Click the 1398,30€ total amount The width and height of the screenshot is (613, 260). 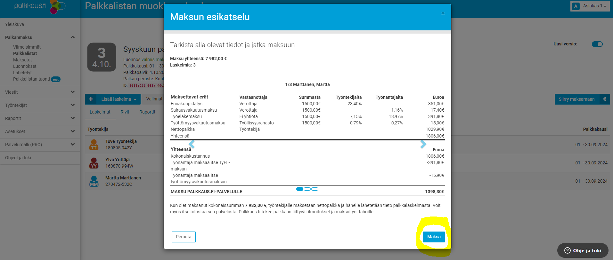coord(435,192)
